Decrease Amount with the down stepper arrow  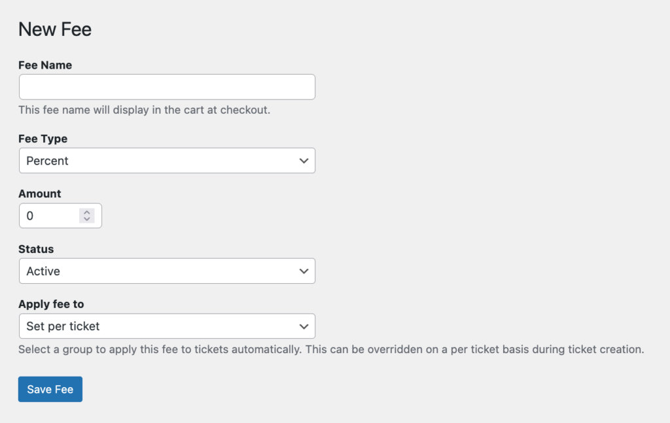[x=87, y=219]
